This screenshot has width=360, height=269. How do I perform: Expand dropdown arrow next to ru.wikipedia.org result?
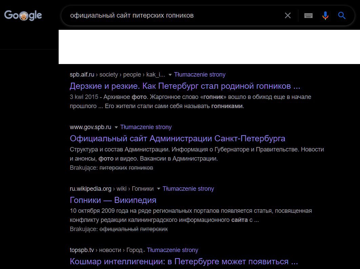coord(158,189)
